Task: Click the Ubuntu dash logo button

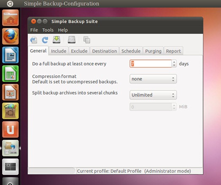Action: tap(10, 4)
